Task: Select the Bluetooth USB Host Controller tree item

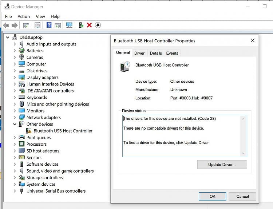Action: (63, 131)
